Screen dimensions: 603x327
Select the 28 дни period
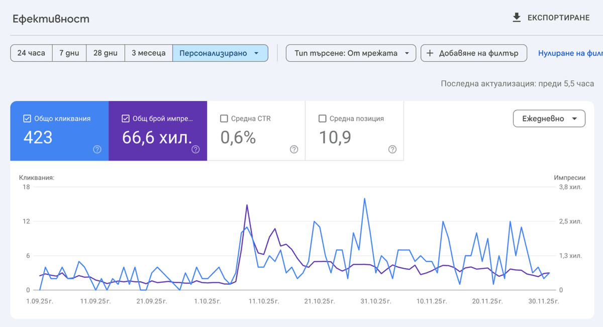click(105, 53)
